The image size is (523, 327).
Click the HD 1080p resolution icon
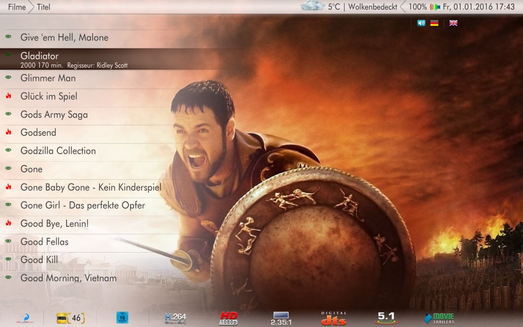click(x=228, y=318)
